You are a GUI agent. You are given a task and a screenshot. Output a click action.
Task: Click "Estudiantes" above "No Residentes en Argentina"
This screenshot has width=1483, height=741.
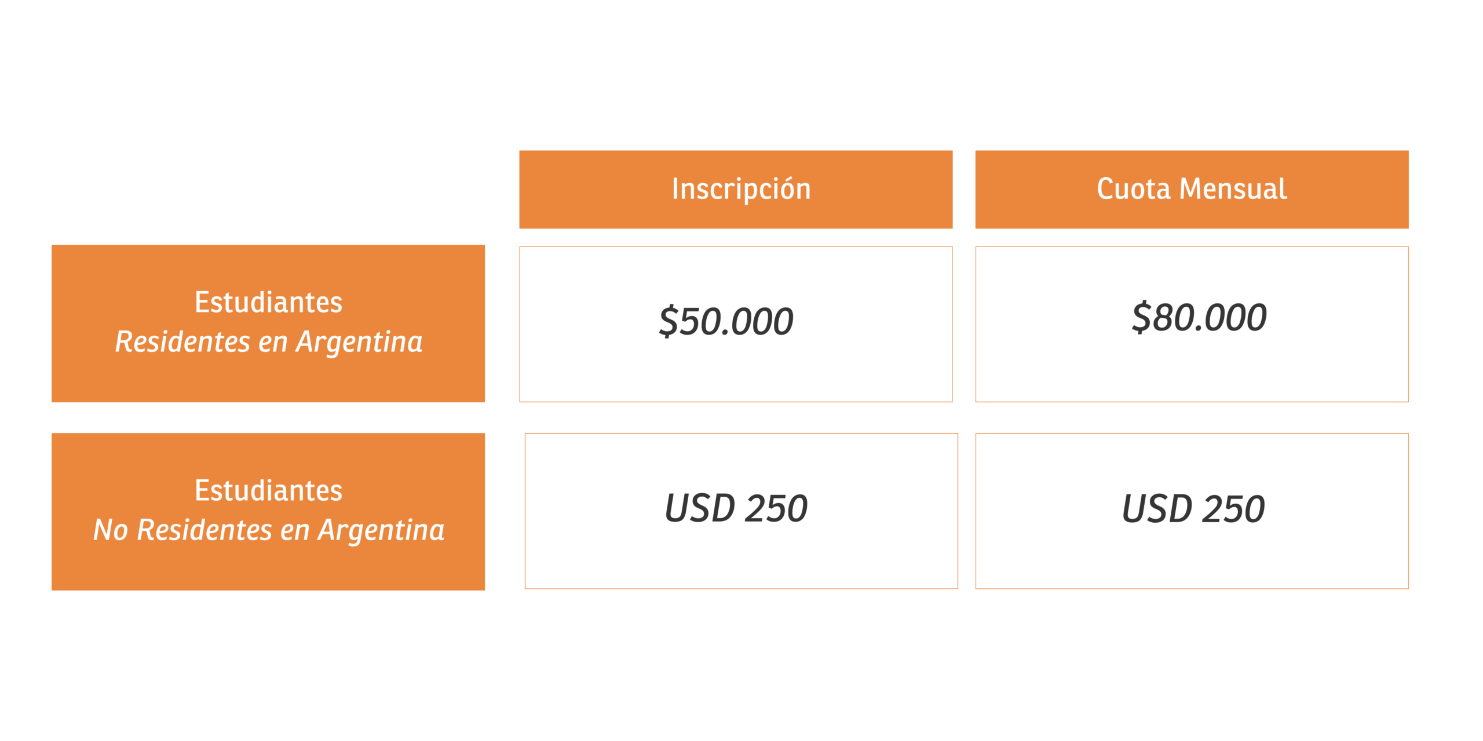click(x=268, y=490)
